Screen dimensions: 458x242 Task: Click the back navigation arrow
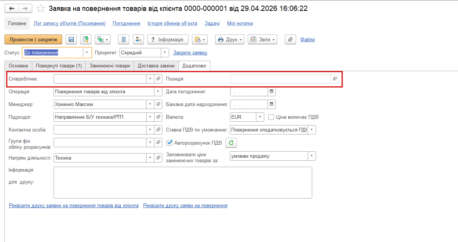[12, 8]
